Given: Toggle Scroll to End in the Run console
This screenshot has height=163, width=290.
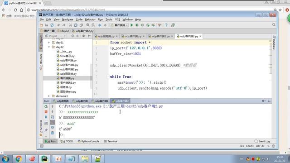Looking at the screenshot, I should [53, 122].
